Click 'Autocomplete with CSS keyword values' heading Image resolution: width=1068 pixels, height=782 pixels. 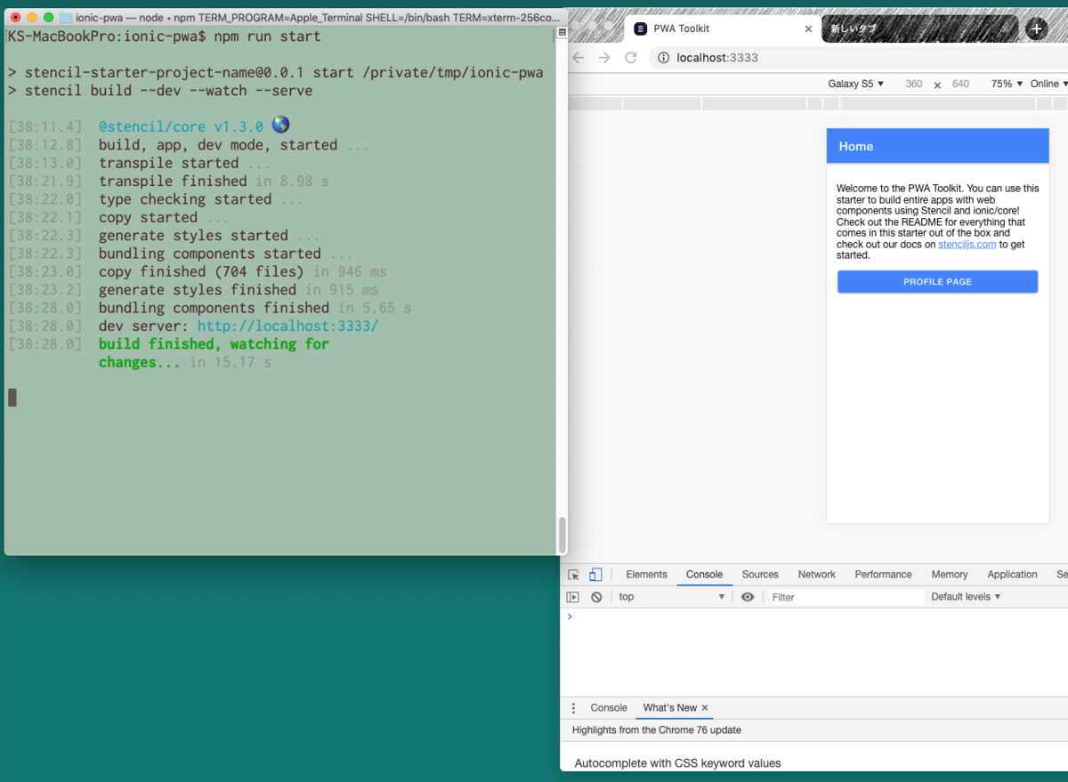(677, 763)
